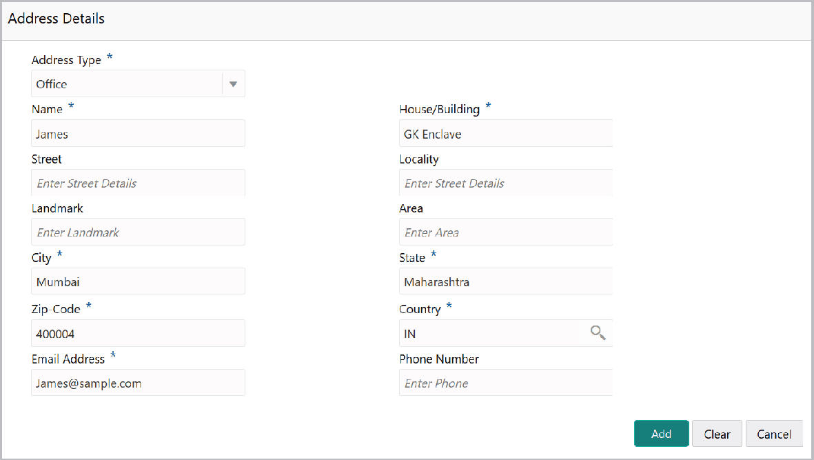Expand the Address Type dropdown arrow
The height and width of the screenshot is (460, 814).
tap(234, 84)
